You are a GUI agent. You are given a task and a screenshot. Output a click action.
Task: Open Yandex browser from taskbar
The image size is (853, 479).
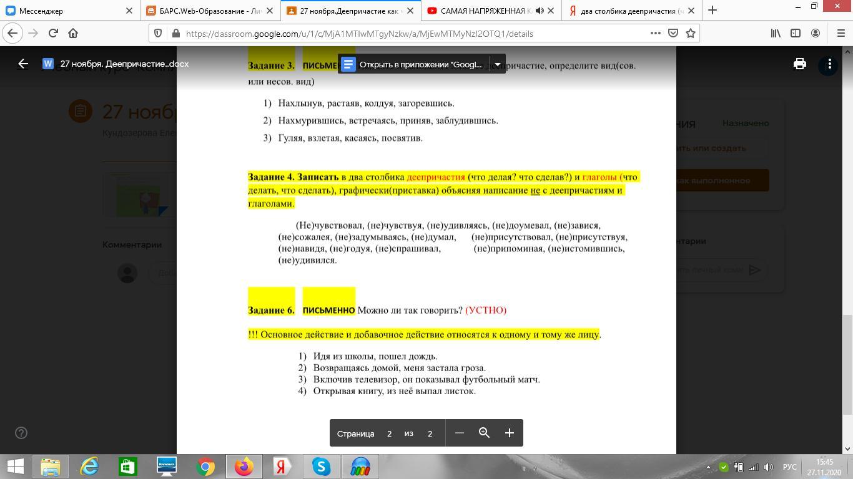pos(283,467)
